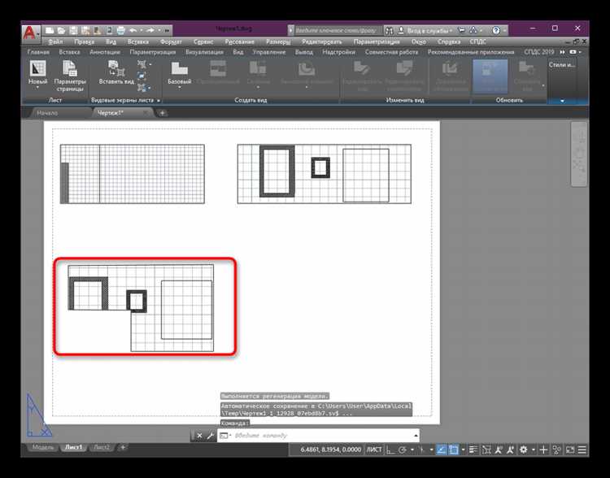
Task: Click the clean screen status bar icon
Action: pos(570,450)
